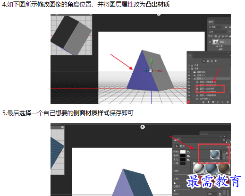Collapse the Properties panel with double-arrow

coord(221,136)
